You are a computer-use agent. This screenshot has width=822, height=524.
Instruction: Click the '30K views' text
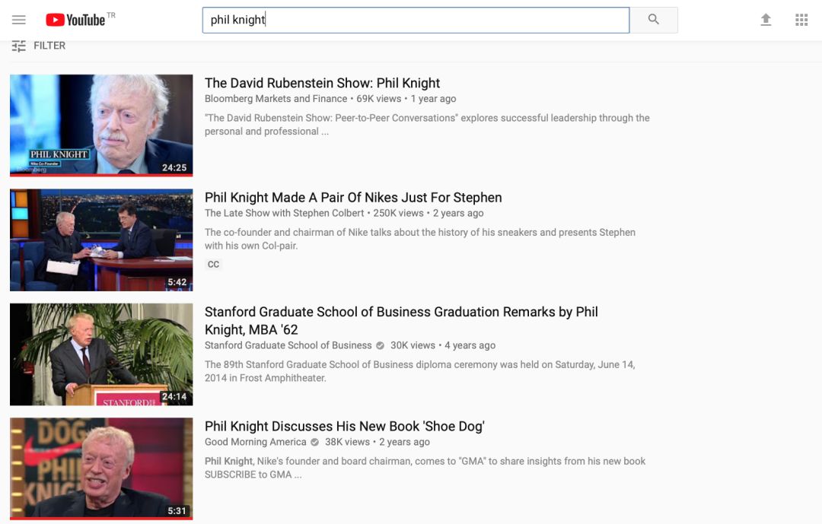pyautogui.click(x=413, y=345)
